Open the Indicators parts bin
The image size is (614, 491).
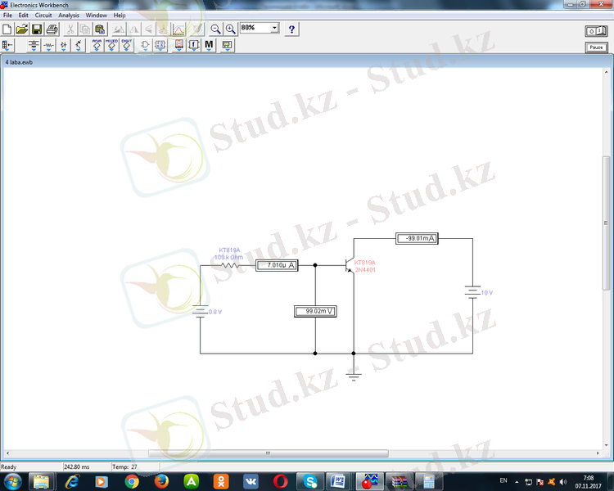pos(179,46)
